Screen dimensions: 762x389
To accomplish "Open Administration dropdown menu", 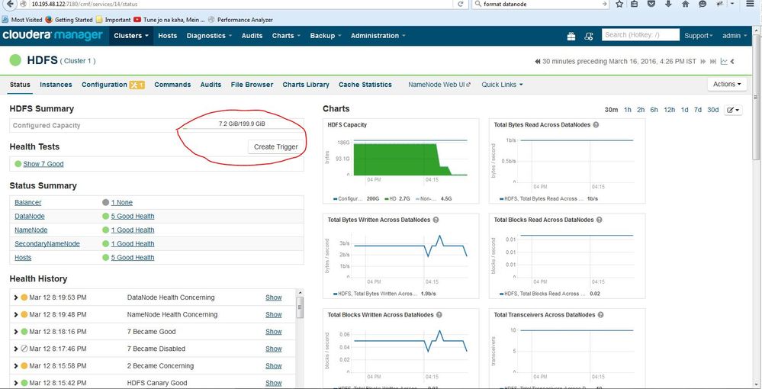I will (378, 36).
